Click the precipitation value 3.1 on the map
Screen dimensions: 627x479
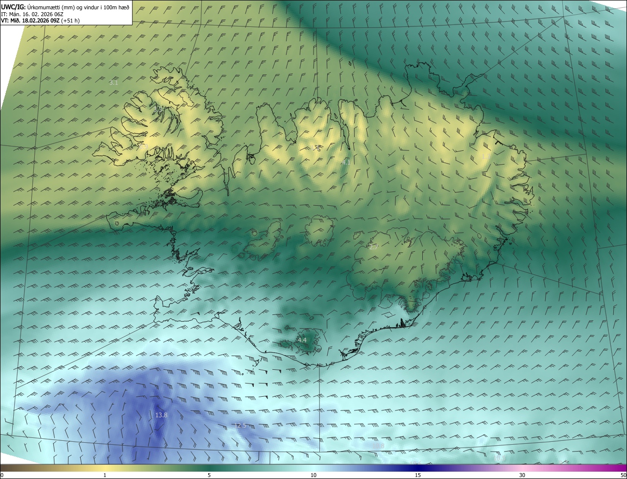click(x=113, y=83)
